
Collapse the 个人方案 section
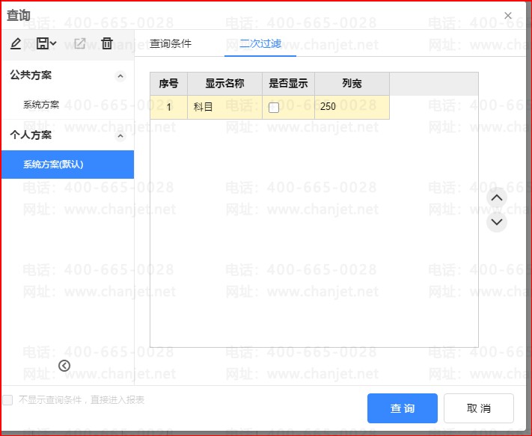(120, 135)
